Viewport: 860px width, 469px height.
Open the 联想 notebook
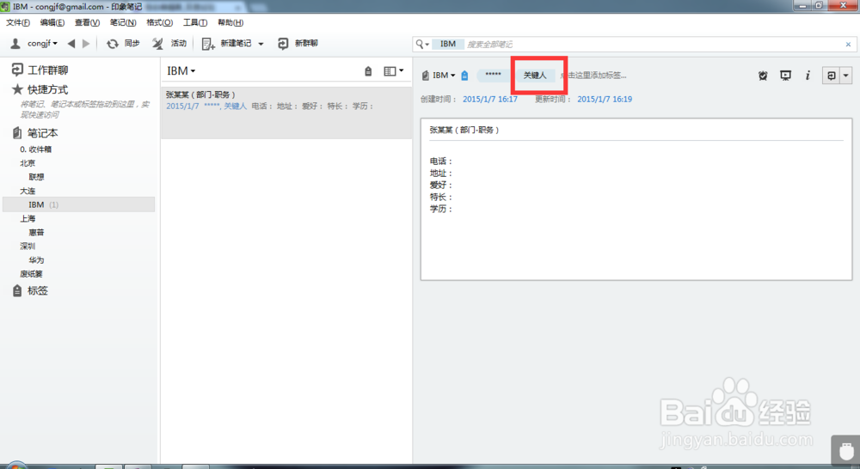[x=36, y=176]
